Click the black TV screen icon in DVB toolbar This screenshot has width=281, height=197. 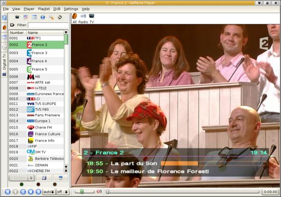[17, 17]
